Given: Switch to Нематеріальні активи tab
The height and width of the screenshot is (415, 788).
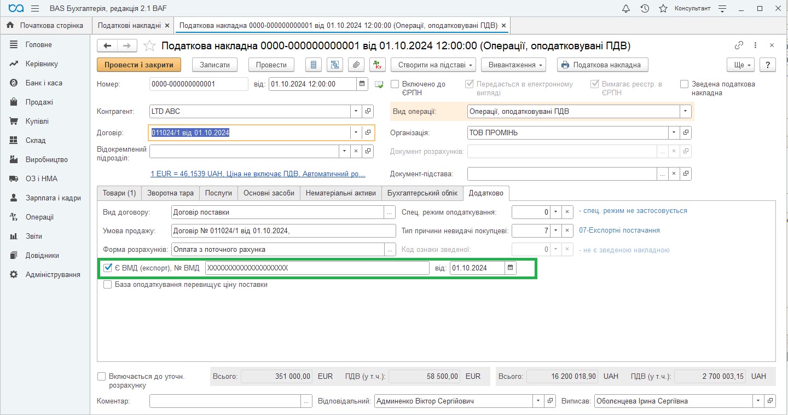Looking at the screenshot, I should [x=341, y=193].
